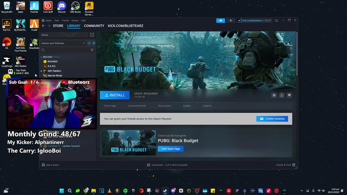Open the Games and Software dropdown
The height and width of the screenshot is (195, 347).
63,43
